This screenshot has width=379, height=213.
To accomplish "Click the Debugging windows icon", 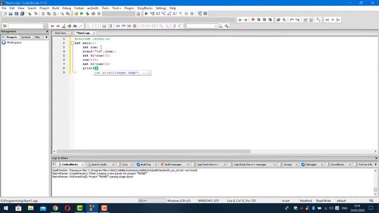I will click(200, 14).
